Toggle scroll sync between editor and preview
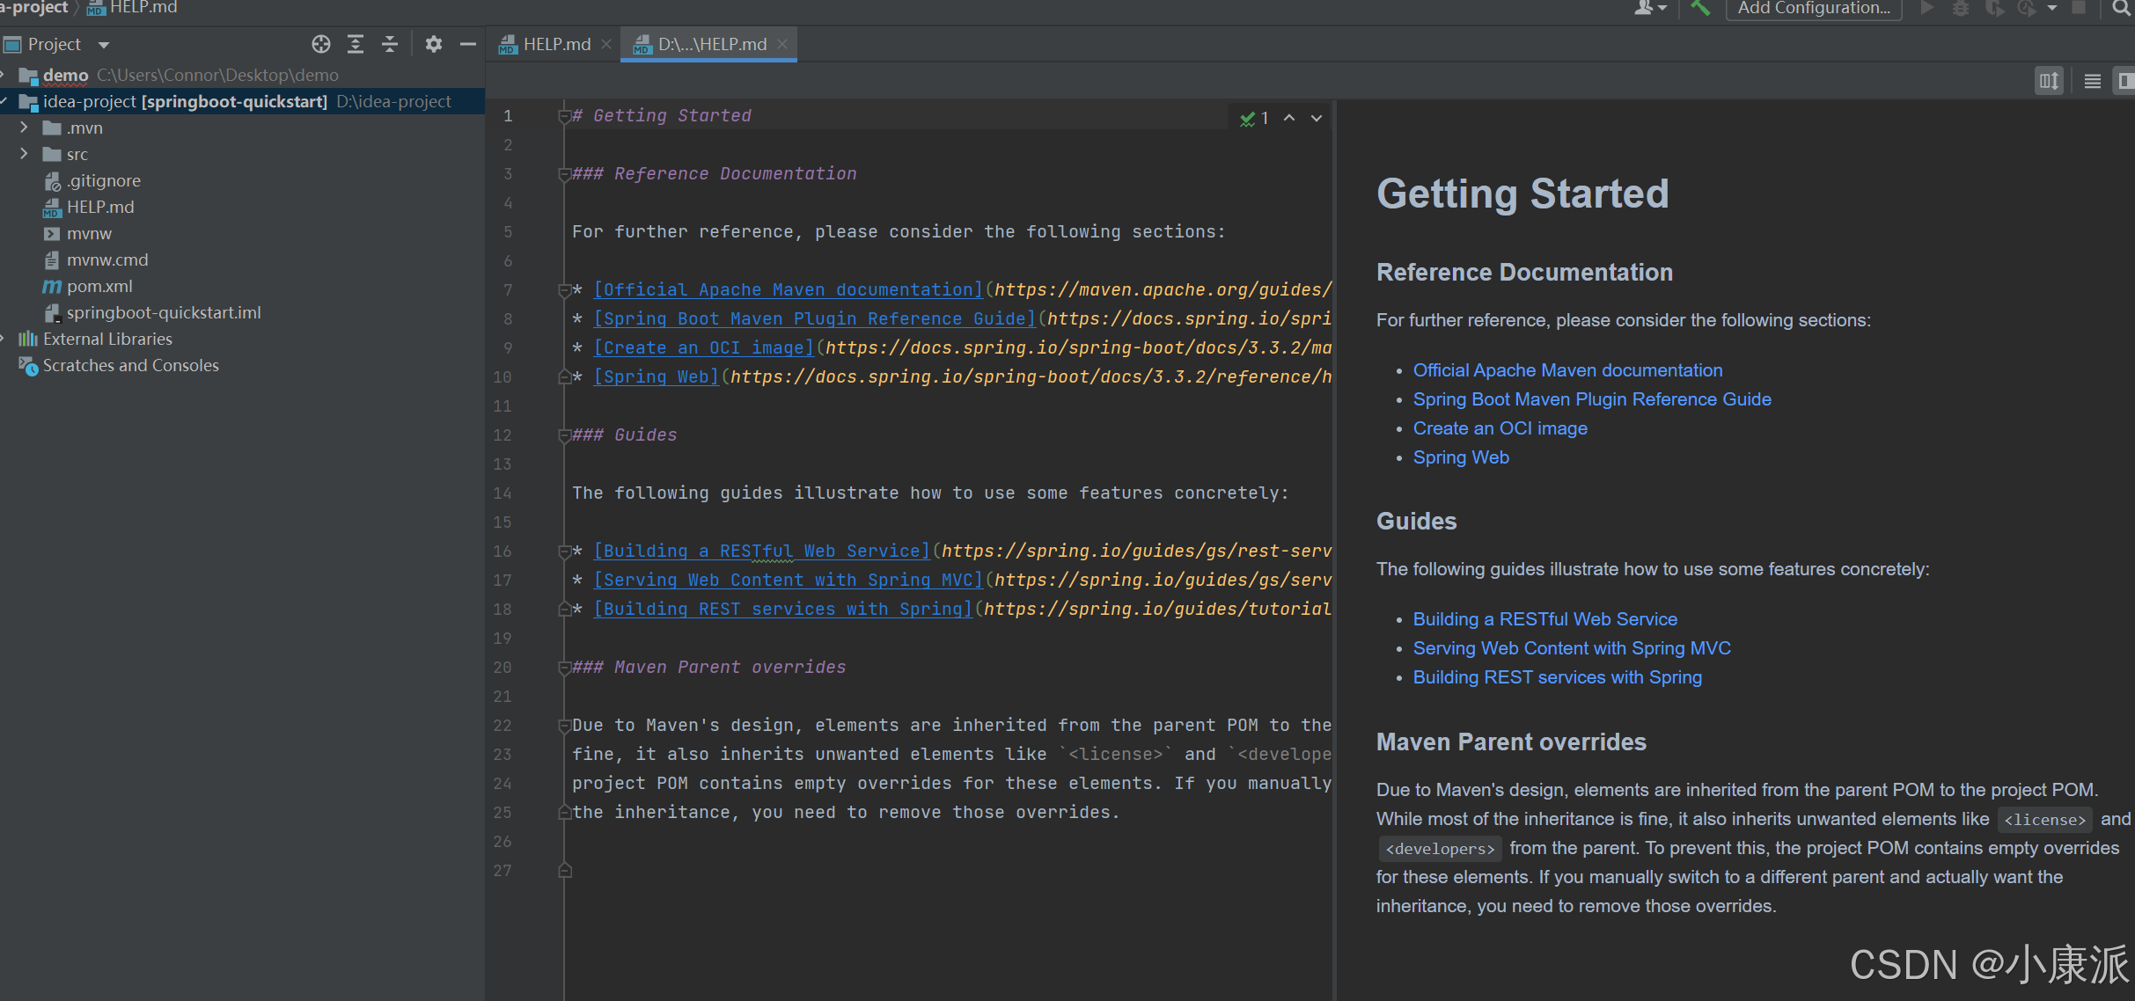2135x1001 pixels. 2049,81
